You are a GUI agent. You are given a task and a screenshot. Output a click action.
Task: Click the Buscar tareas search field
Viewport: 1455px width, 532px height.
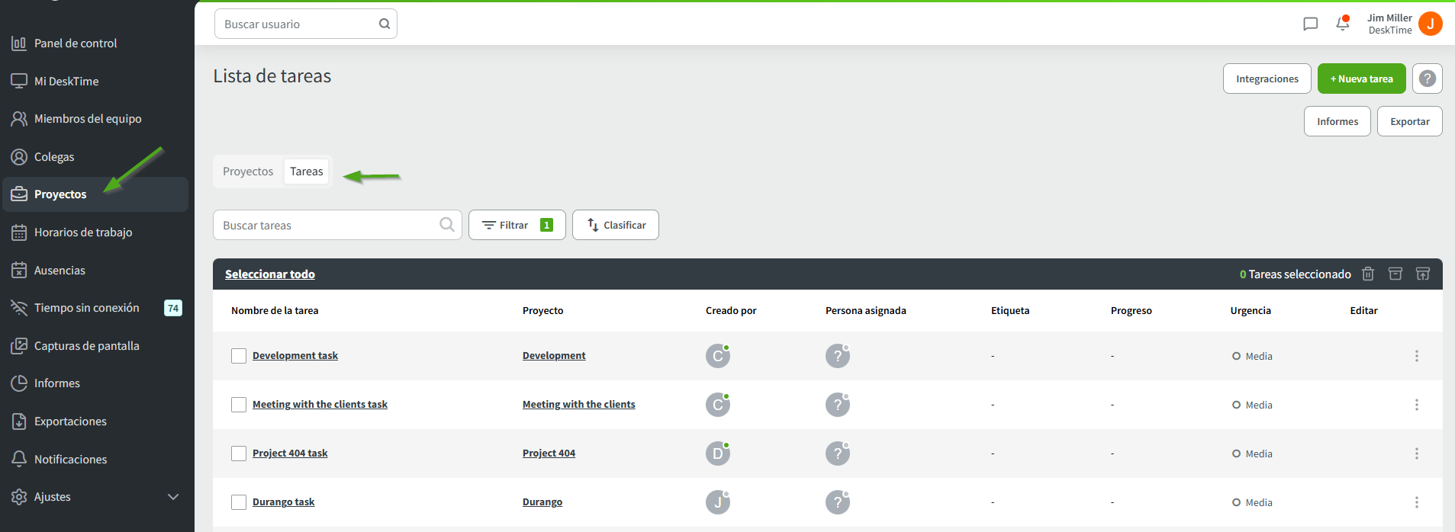[328, 225]
